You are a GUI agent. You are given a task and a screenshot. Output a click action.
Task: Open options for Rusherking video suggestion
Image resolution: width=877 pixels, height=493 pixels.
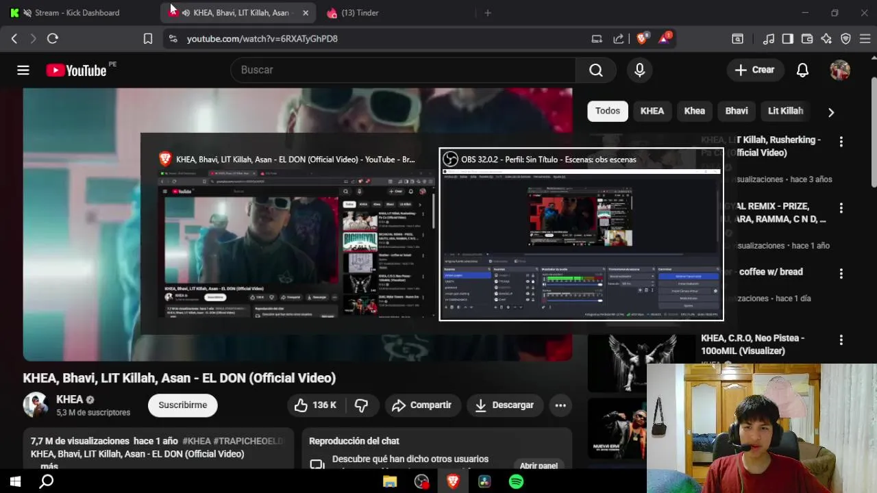pos(841,142)
